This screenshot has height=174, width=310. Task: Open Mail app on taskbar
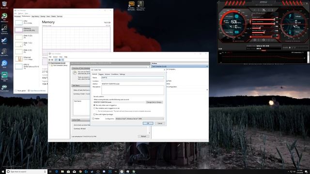pos(74,172)
